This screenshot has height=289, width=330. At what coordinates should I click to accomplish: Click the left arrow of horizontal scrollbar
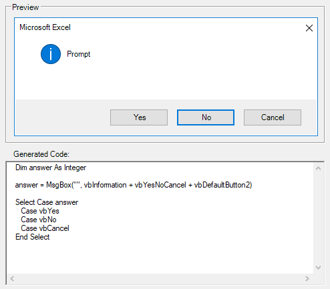click(x=12, y=278)
